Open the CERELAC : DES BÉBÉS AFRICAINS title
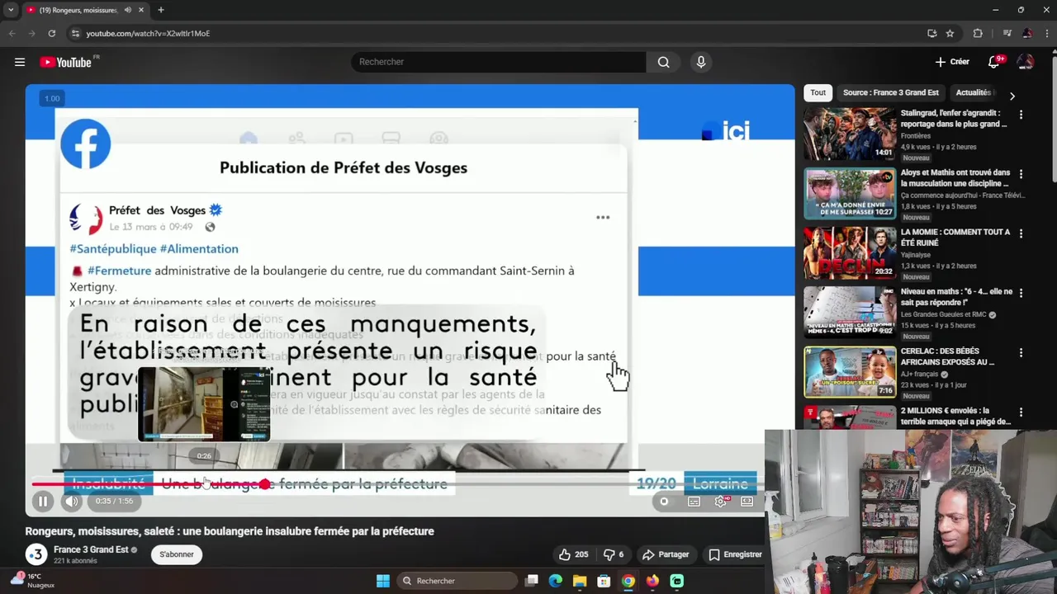The width and height of the screenshot is (1057, 594). (x=947, y=356)
